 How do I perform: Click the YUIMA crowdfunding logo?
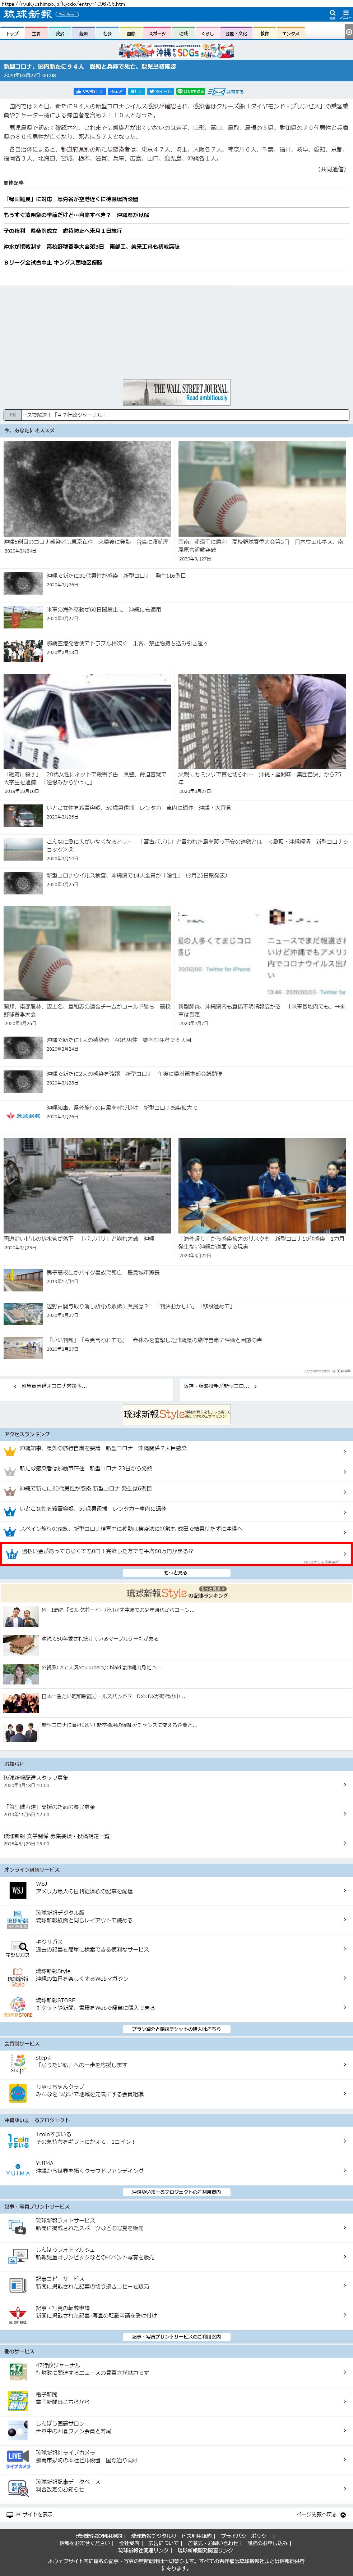[x=17, y=2168]
